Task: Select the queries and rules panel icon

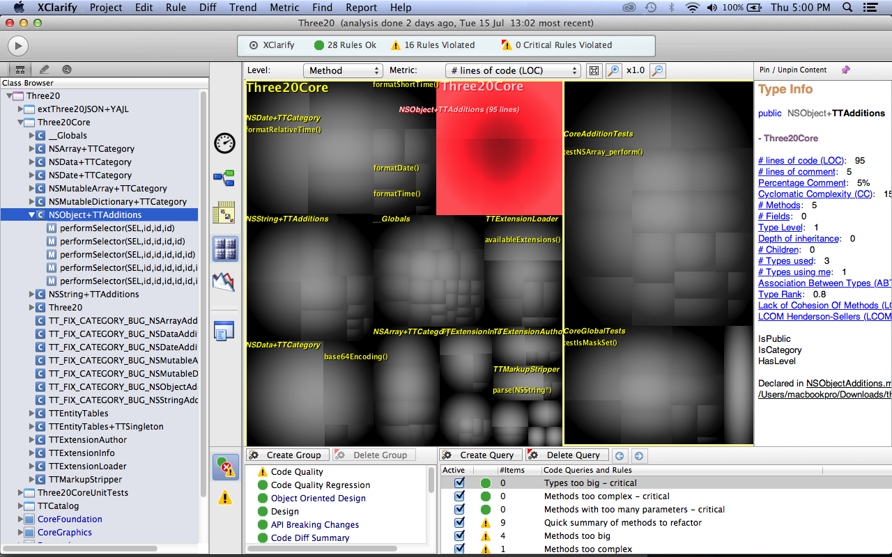Action: (x=225, y=466)
